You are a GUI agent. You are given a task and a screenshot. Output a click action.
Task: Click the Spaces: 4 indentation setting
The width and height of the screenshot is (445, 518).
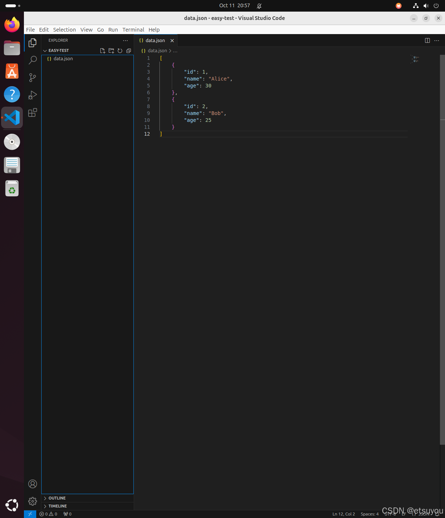pos(369,514)
